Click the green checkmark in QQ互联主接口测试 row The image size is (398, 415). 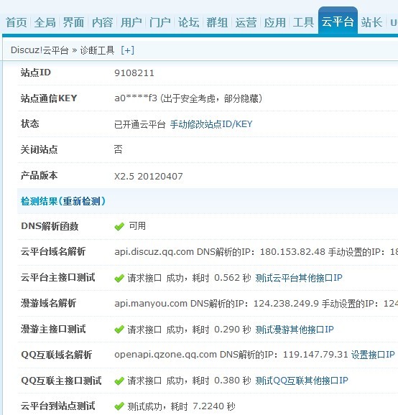[119, 381]
